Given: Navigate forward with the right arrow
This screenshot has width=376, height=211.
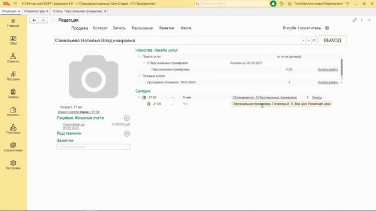Looking at the screenshot, I should [x=43, y=20].
